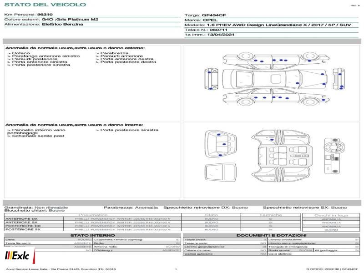Click the 'Pneumatico' column header
The width and height of the screenshot is (364, 273).
(93, 215)
